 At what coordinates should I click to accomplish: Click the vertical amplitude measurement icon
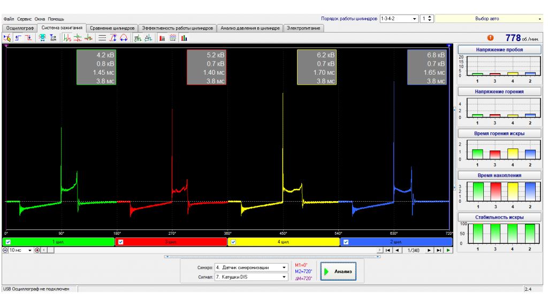pyautogui.click(x=113, y=38)
